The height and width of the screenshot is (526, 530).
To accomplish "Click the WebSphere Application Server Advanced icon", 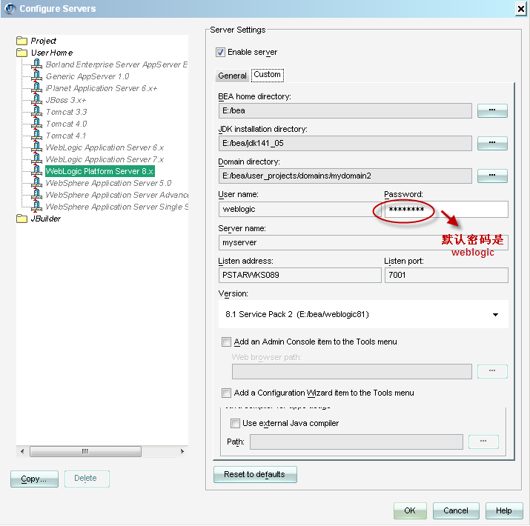I will click(x=36, y=195).
